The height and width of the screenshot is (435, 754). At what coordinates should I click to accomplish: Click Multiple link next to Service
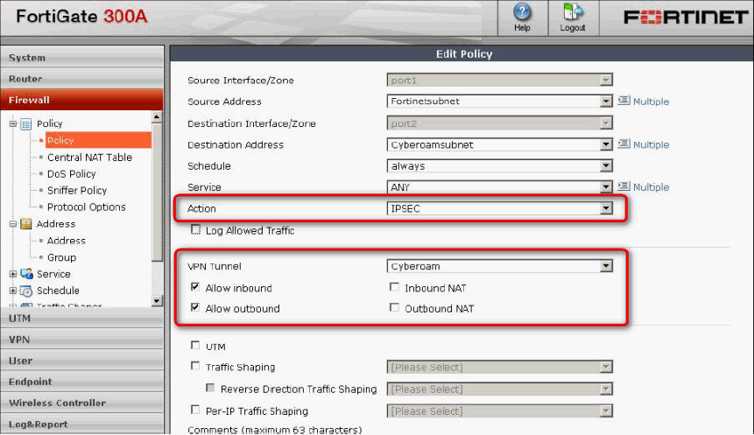[651, 187]
